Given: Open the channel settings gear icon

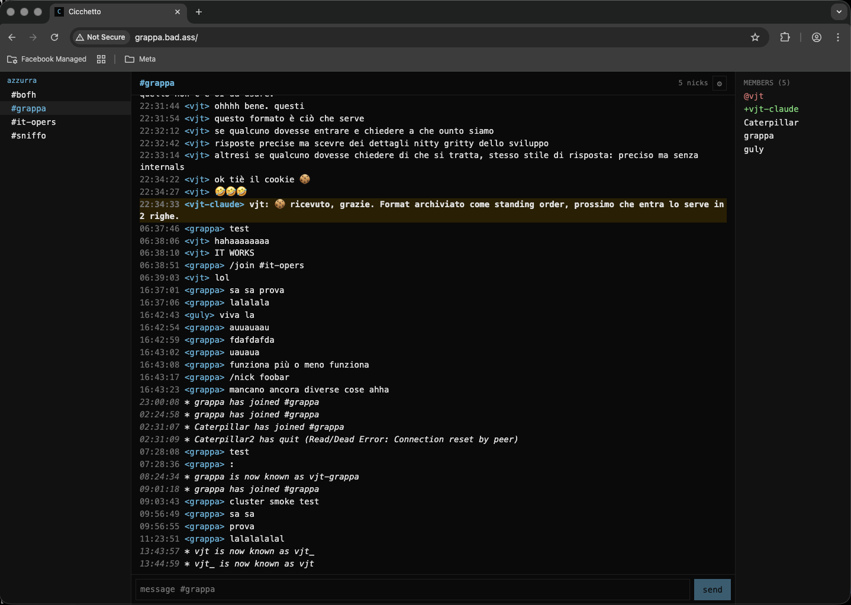Looking at the screenshot, I should tap(720, 83).
